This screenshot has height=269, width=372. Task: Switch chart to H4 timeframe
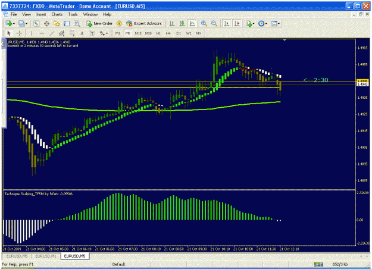pyautogui.click(x=168, y=33)
